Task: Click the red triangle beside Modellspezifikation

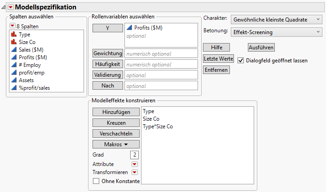Action: point(11,7)
